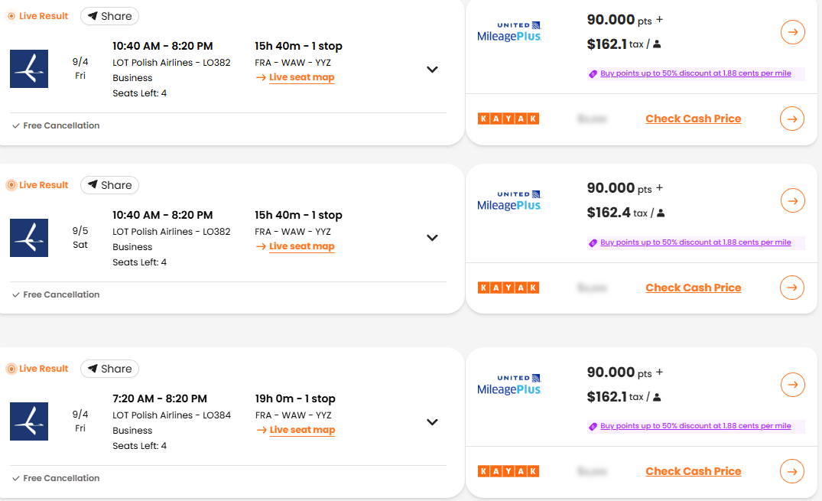Click United MileagePlus logo in first result

pos(508,32)
